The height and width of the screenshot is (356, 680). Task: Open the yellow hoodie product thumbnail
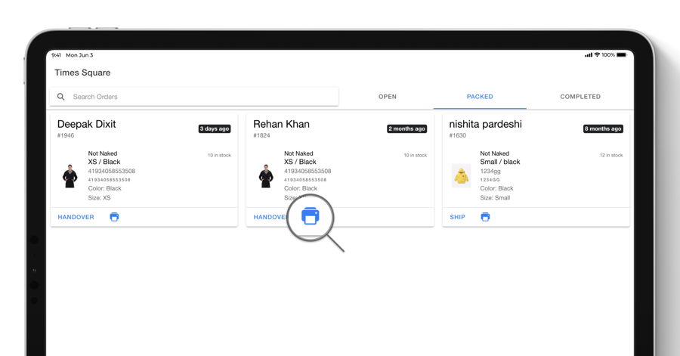click(x=461, y=176)
